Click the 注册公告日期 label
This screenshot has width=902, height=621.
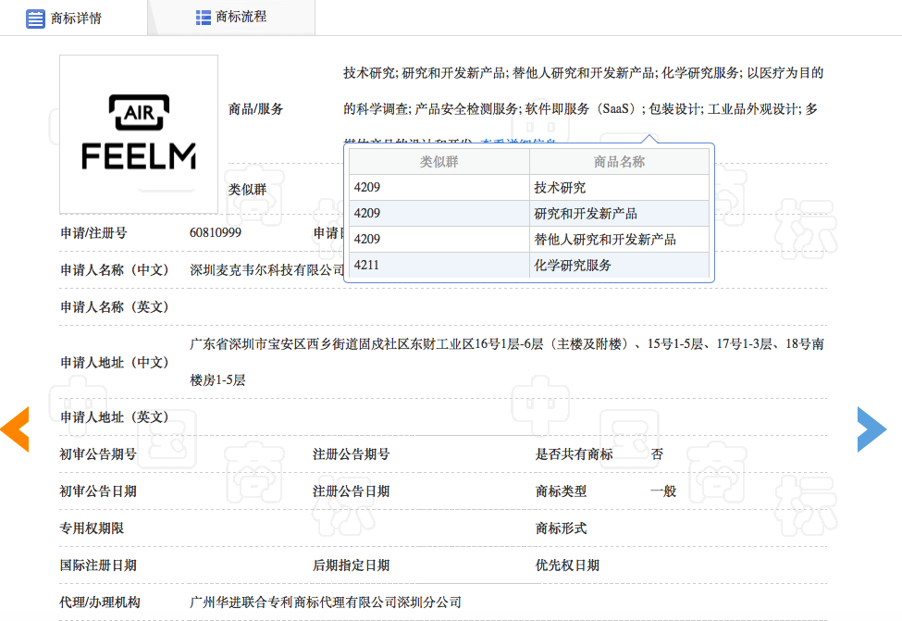[351, 491]
